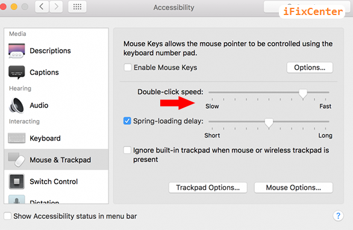Select the Mouse & Trackpad icon
The width and height of the screenshot is (353, 230).
point(17,160)
